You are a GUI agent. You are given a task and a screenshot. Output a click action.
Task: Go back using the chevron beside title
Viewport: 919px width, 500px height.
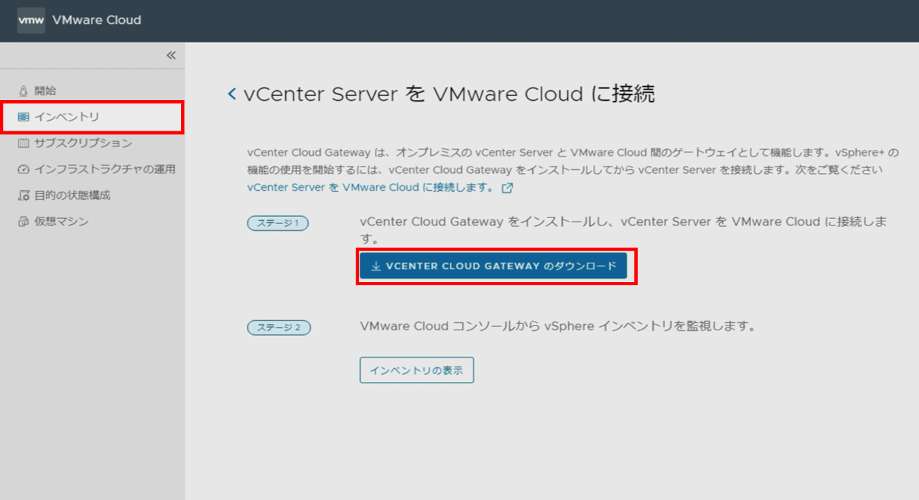pos(232,94)
